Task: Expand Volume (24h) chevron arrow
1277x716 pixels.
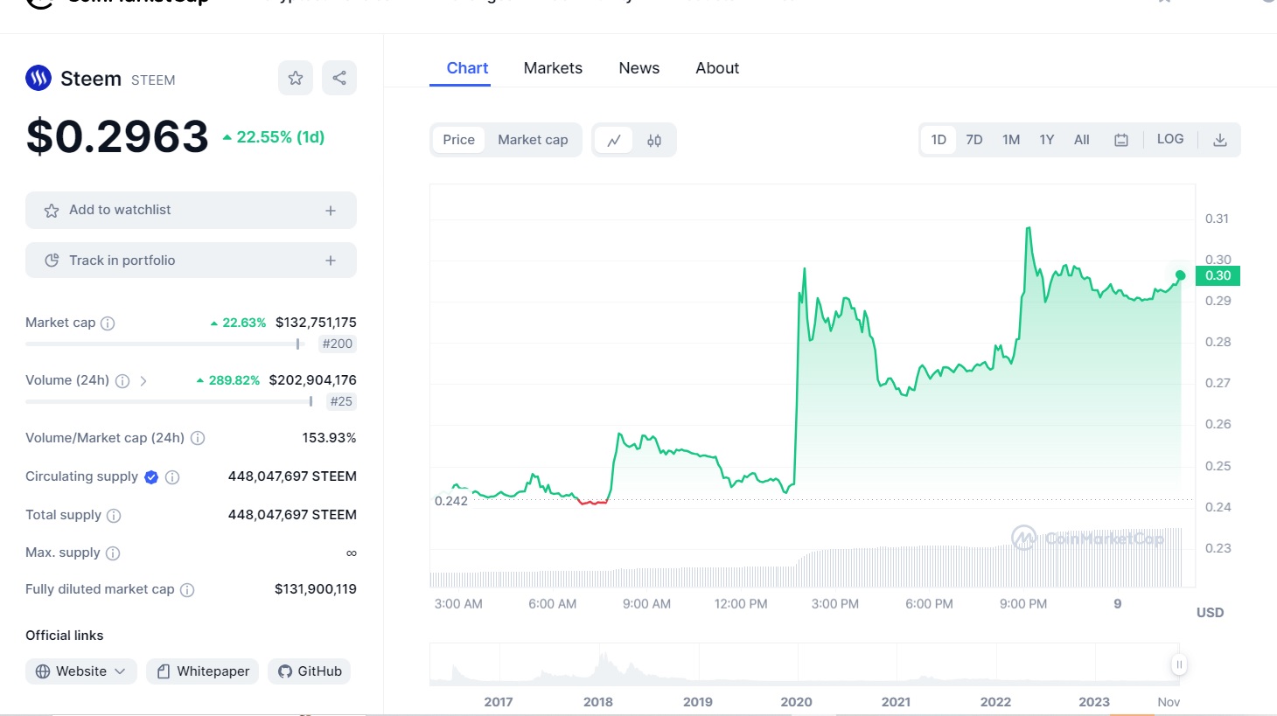Action: pos(143,381)
